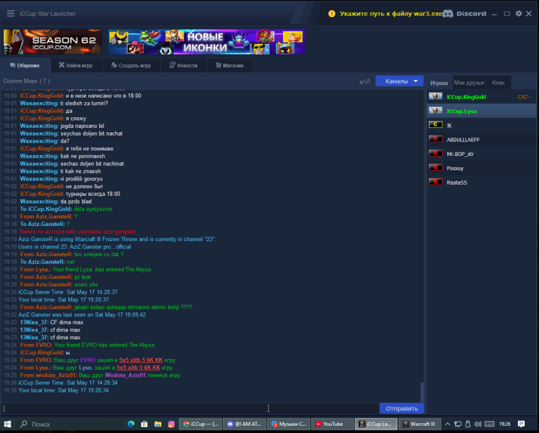
Task: Click D rank badge beside Poxxuy
Action: pyautogui.click(x=435, y=168)
